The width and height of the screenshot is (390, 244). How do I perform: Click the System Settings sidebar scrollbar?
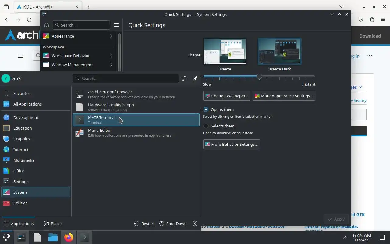coord(119,52)
